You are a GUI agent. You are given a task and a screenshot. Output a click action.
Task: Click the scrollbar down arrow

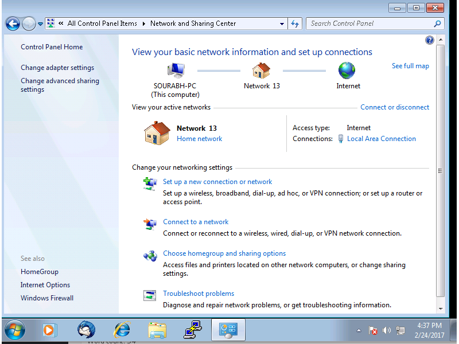coord(441,309)
